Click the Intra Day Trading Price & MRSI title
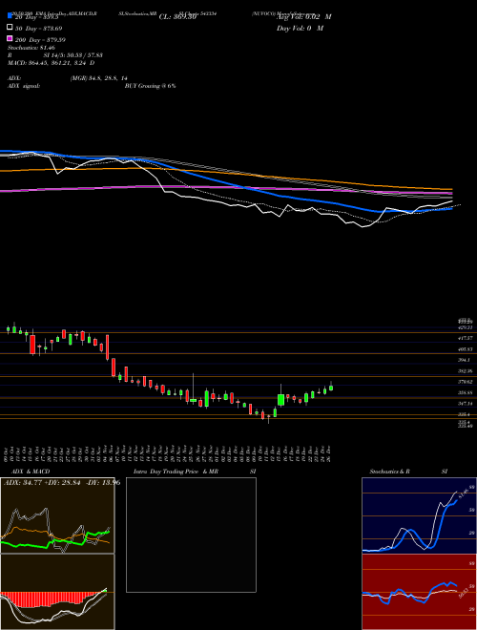 [x=195, y=472]
